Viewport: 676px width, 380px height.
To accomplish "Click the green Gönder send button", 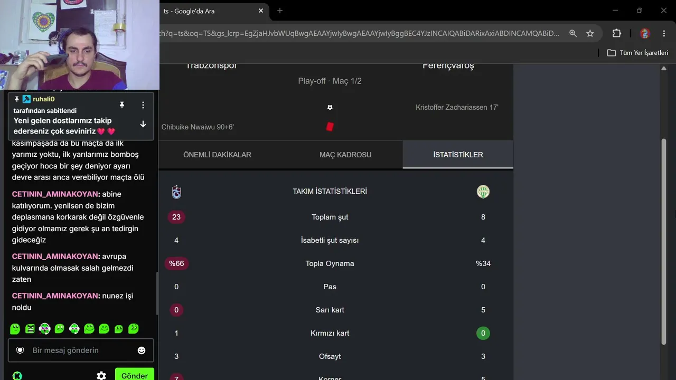I will tap(135, 375).
